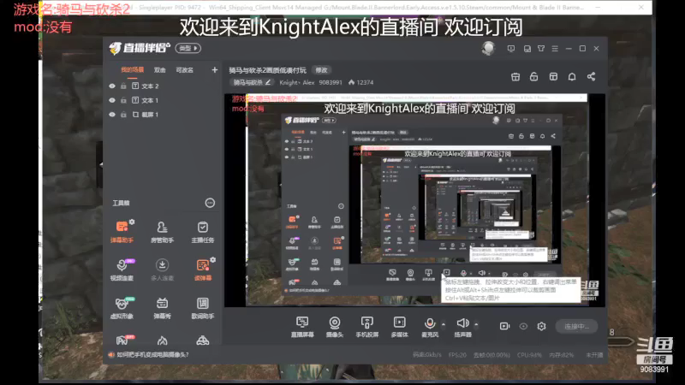Image resolution: width=685 pixels, height=385 pixels.
Task: Click the save disk icon in title bar
Action: [527, 49]
